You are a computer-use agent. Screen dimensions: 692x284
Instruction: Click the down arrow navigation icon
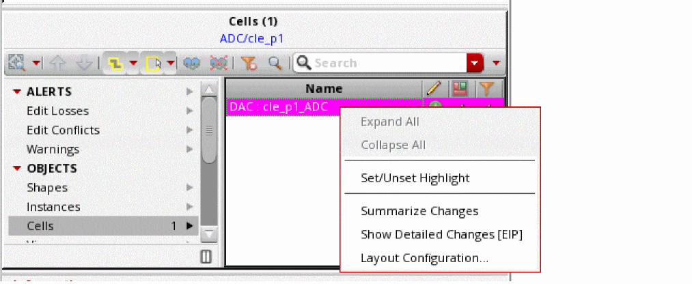84,63
